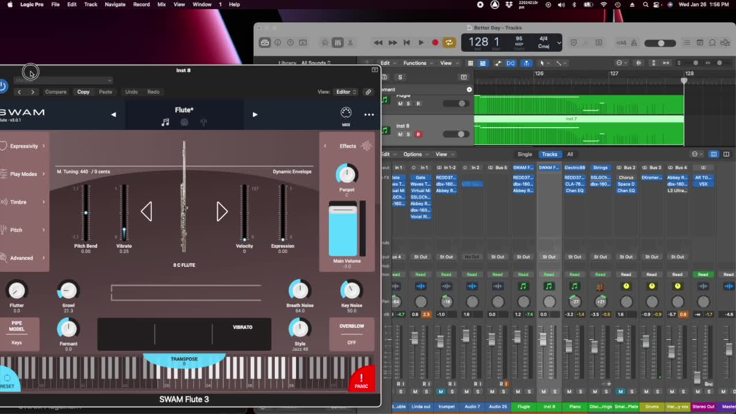Toggle Cycle mode in the transport
This screenshot has width=736, height=414.
(x=449, y=43)
